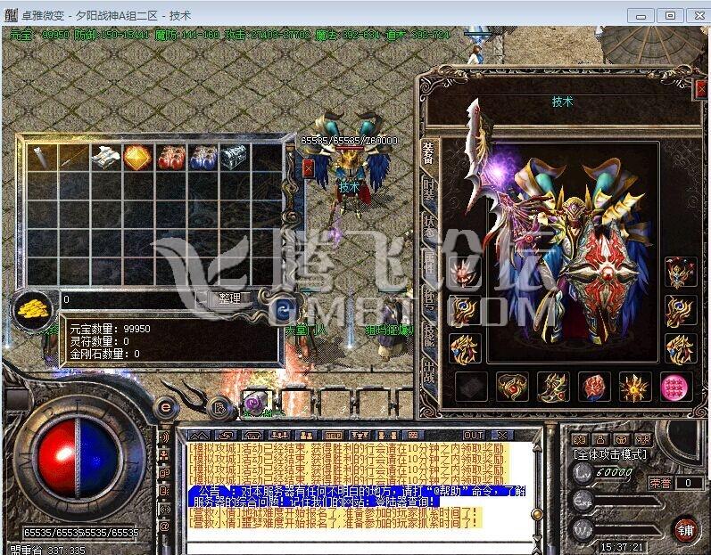Select the blue potion bundle in the bag
This screenshot has height=555, width=711.
click(x=203, y=158)
